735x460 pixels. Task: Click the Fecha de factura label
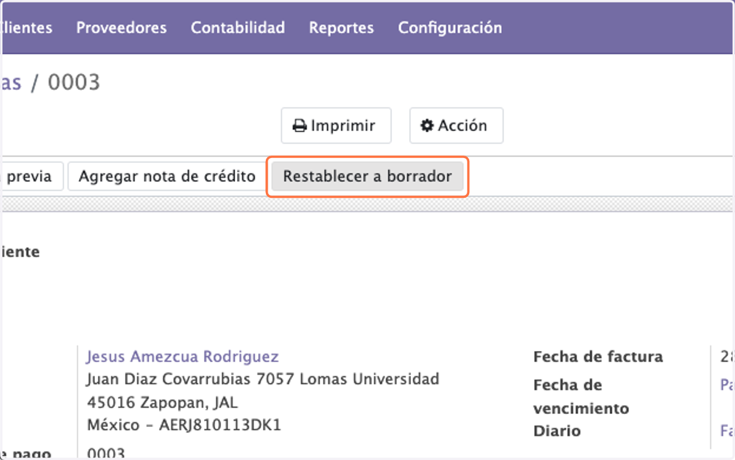point(598,356)
